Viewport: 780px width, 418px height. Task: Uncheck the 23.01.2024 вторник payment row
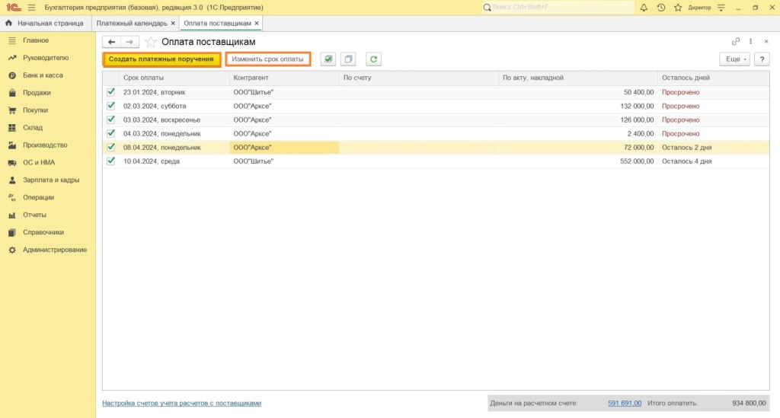click(x=111, y=92)
